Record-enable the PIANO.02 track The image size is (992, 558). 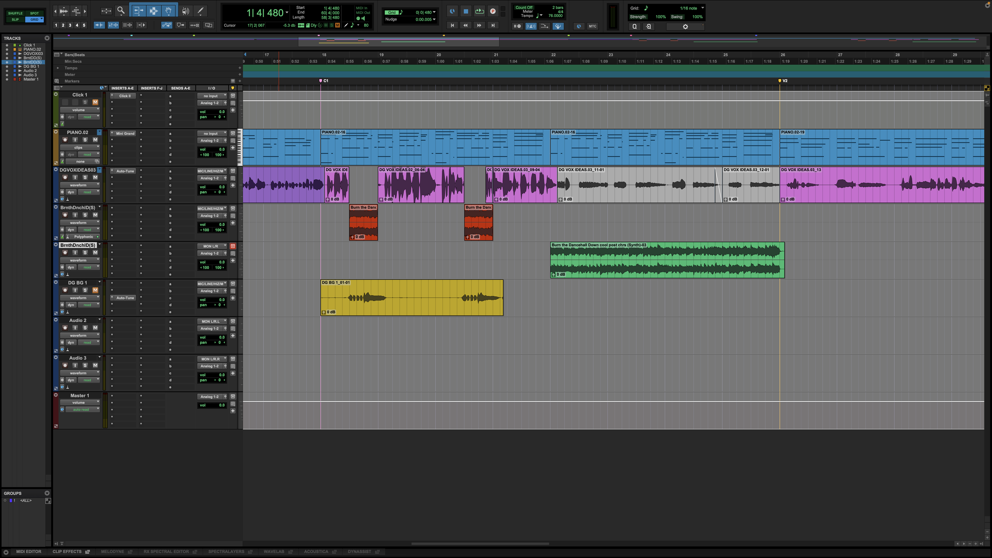pyautogui.click(x=65, y=140)
